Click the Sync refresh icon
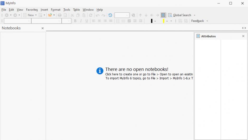Viewport: 248px width, 140px height. (x=91, y=15)
